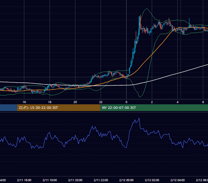Select the ロンドン 15:30-22:00 JST session bar
Screen dimensions: 208x183
click(59, 108)
